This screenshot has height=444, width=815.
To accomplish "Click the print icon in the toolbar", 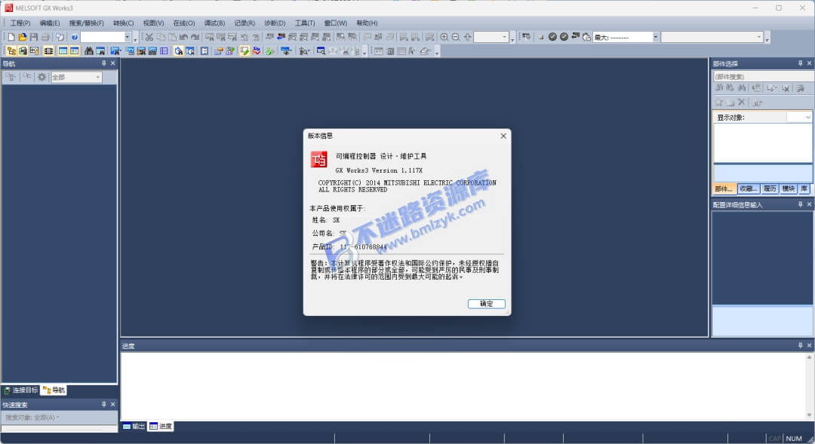I will [45, 37].
